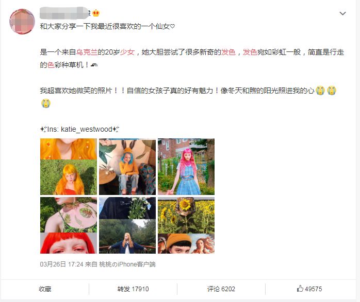Image resolution: width=360 pixels, height=302 pixels.
Task: Click 转发 17910 repost button
Action: [x=133, y=289]
